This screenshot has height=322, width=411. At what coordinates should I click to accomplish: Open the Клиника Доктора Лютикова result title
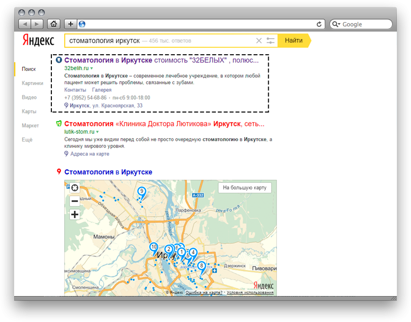coord(164,124)
